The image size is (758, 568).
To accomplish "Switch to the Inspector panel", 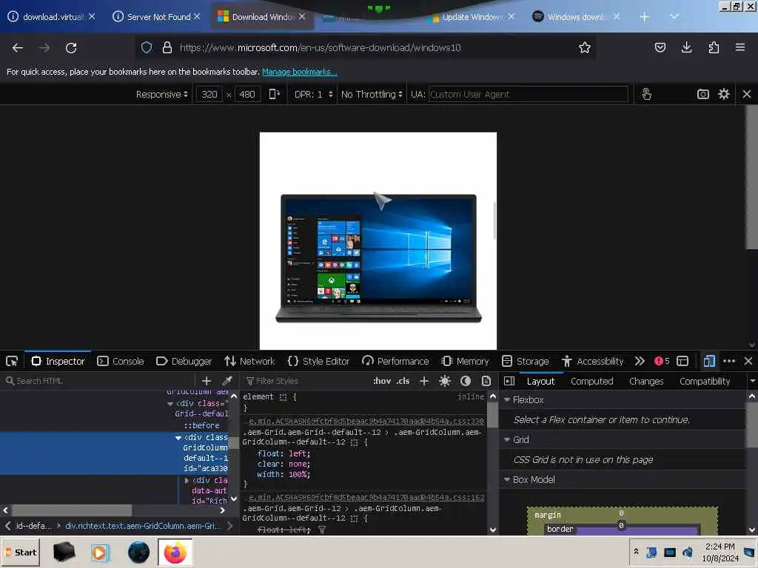I will coord(58,361).
